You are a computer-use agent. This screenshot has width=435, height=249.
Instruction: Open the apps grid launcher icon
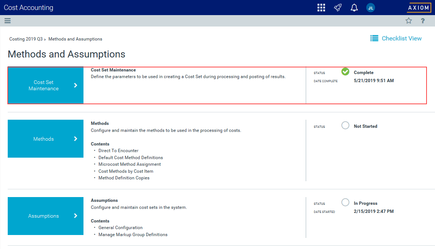(321, 7)
